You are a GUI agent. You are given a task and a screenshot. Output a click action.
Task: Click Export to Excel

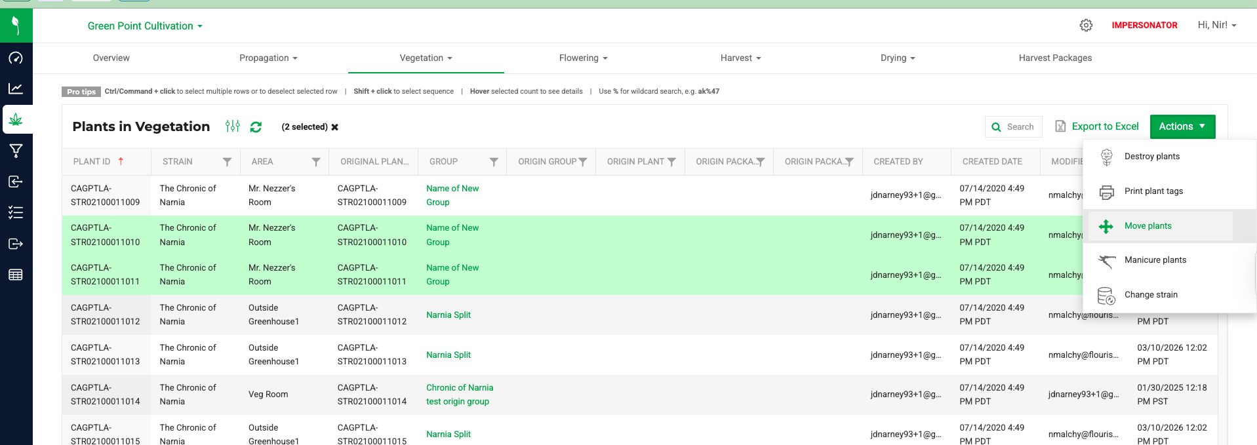point(1097,126)
